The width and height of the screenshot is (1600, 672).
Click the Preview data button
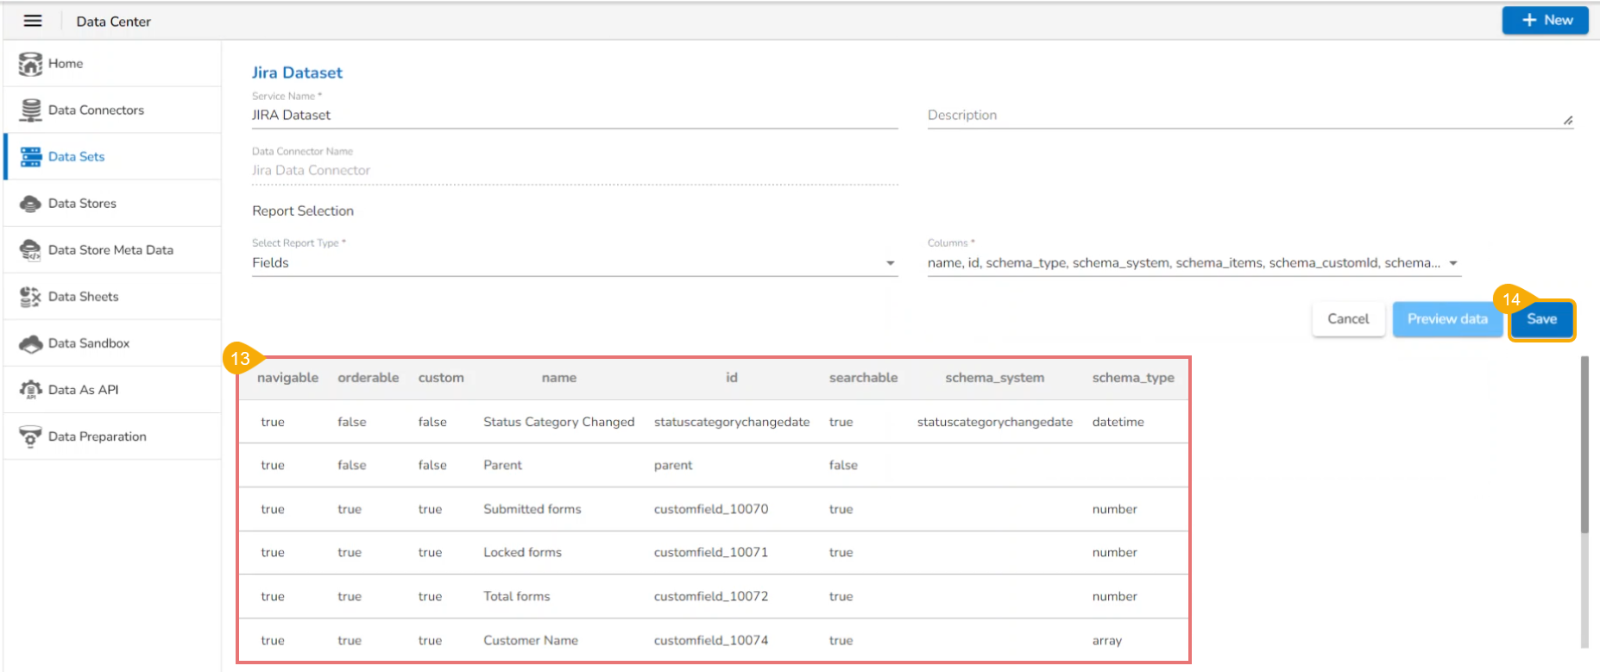pos(1447,319)
